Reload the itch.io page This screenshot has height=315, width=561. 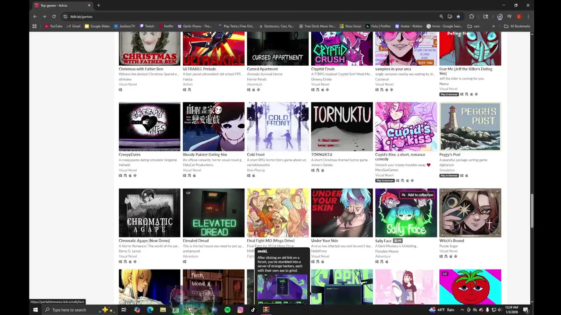coord(54,17)
